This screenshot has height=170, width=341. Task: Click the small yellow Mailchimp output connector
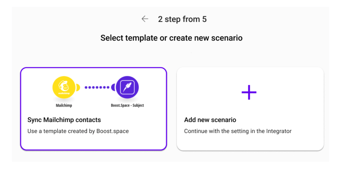[x=78, y=88]
